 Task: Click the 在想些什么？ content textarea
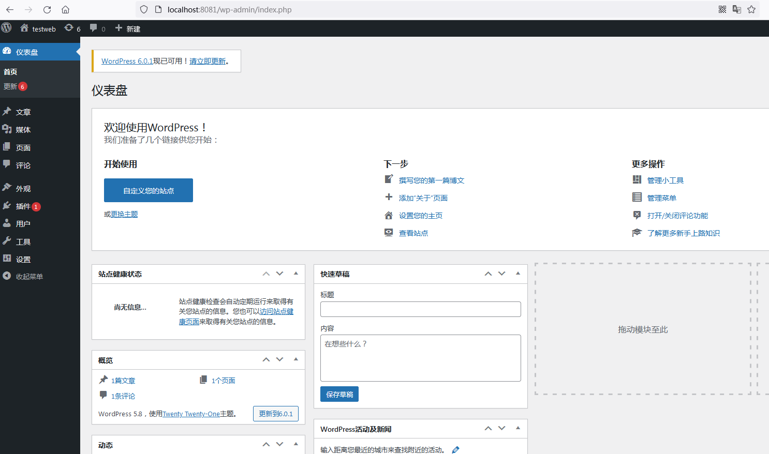tap(421, 358)
